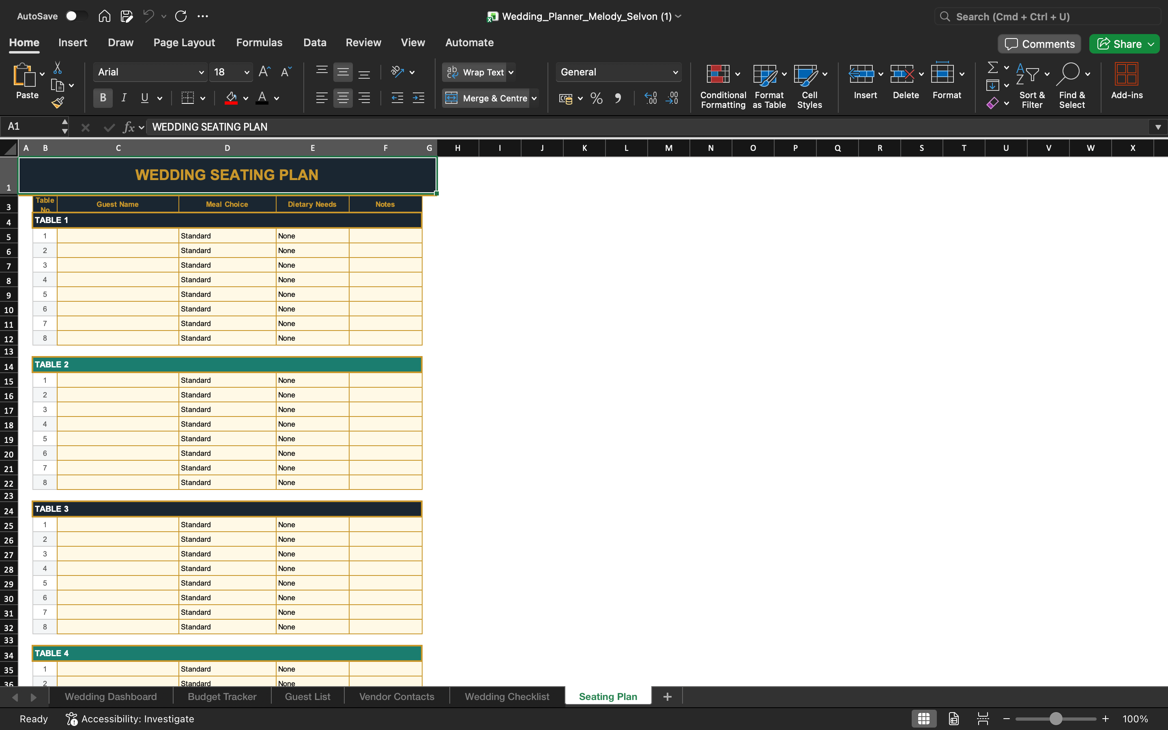
Task: Increase indent
Action: (x=419, y=98)
